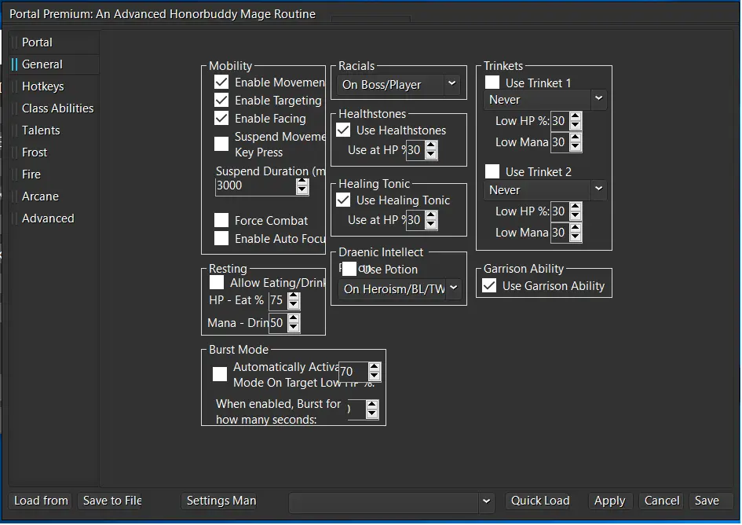
Task: Enable Allow Eating/Drinking checkbox
Action: [217, 282]
